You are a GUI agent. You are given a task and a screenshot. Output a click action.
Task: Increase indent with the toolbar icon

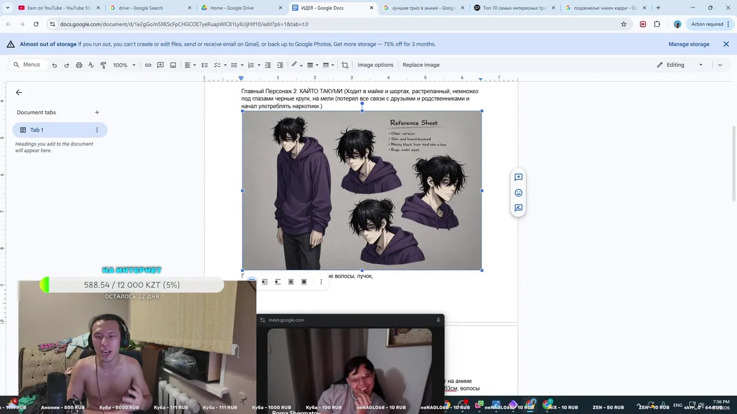tap(280, 65)
